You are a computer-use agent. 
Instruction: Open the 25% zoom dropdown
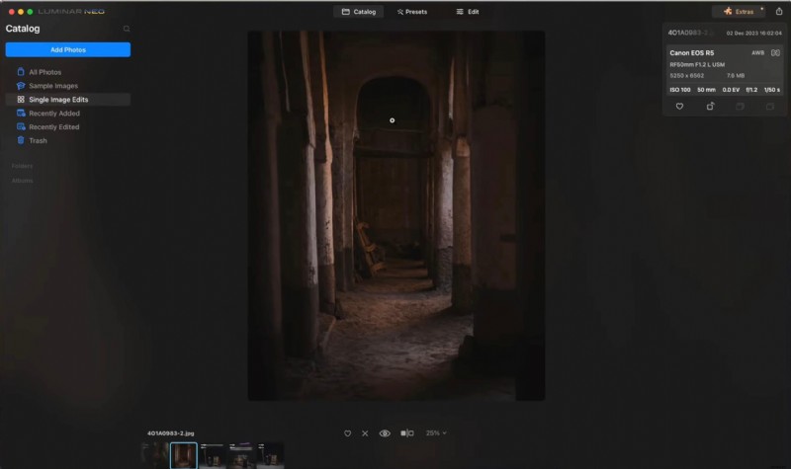tap(436, 433)
